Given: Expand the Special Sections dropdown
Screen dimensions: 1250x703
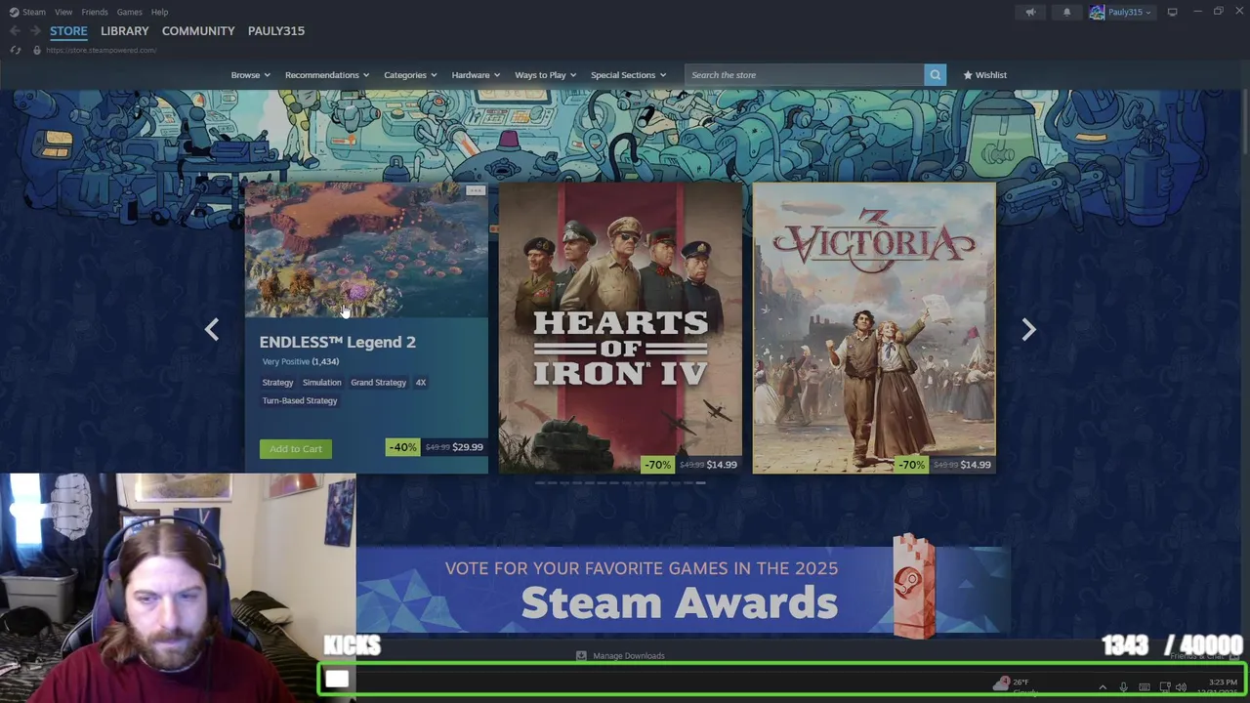Looking at the screenshot, I should coord(628,75).
